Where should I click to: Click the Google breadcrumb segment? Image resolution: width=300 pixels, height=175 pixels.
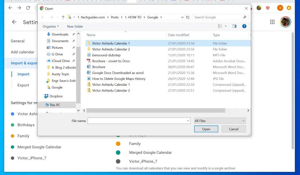(x=153, y=17)
